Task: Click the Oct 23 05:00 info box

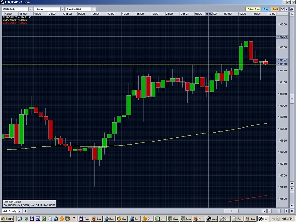Action: coord(29,204)
